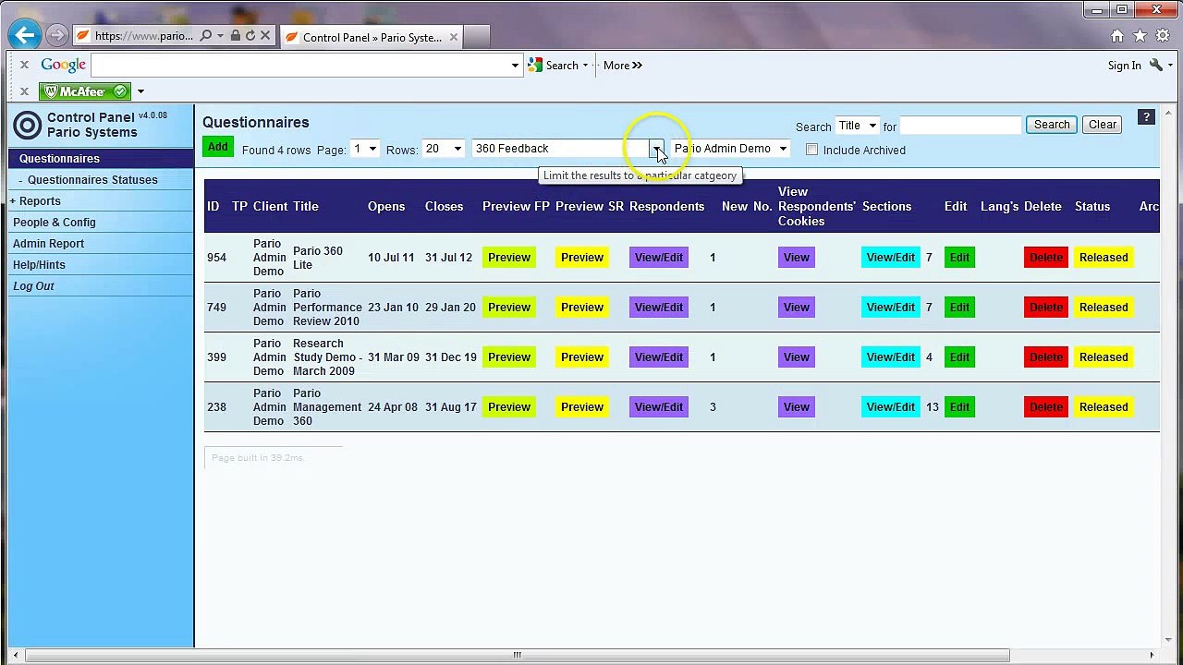
Task: Click Log Out in the sidebar
Action: (x=33, y=285)
